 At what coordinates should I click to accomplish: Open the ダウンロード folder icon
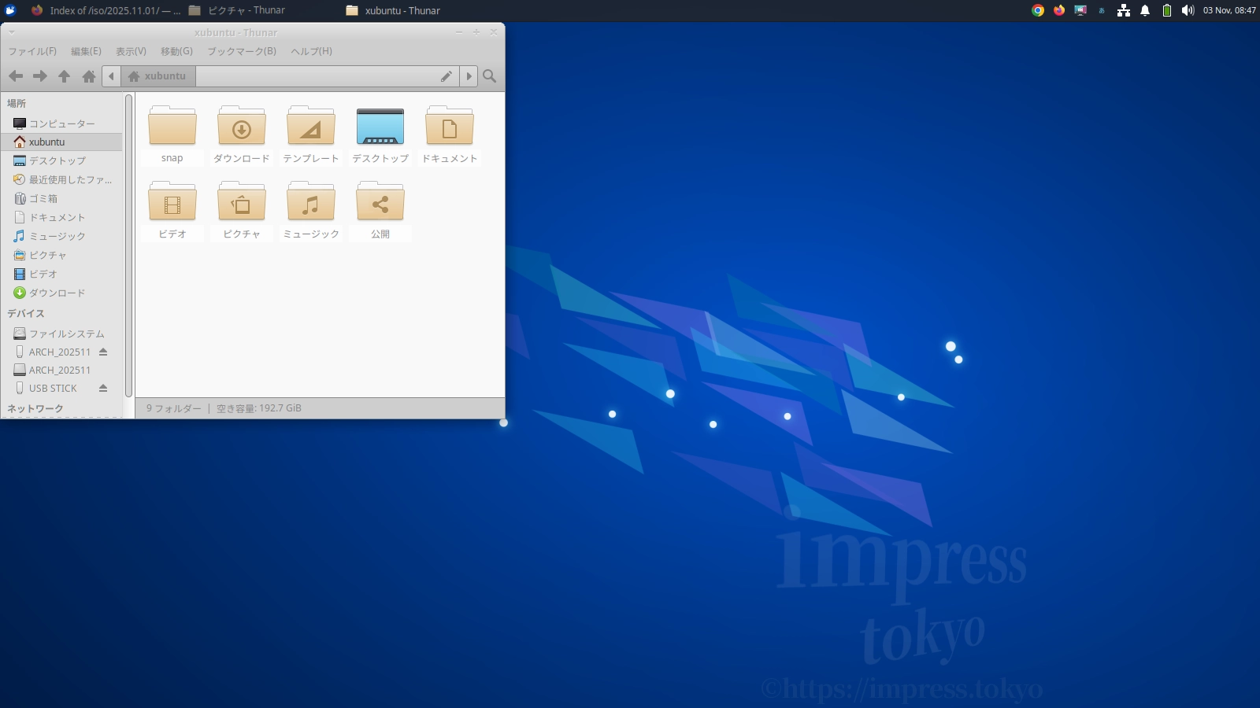[x=242, y=134]
